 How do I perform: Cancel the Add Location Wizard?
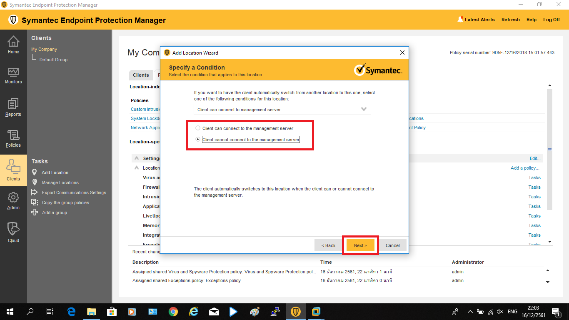pyautogui.click(x=392, y=245)
